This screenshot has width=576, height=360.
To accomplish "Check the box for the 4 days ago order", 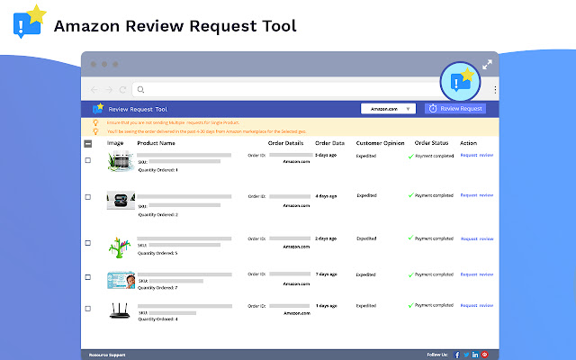I will coord(88,197).
